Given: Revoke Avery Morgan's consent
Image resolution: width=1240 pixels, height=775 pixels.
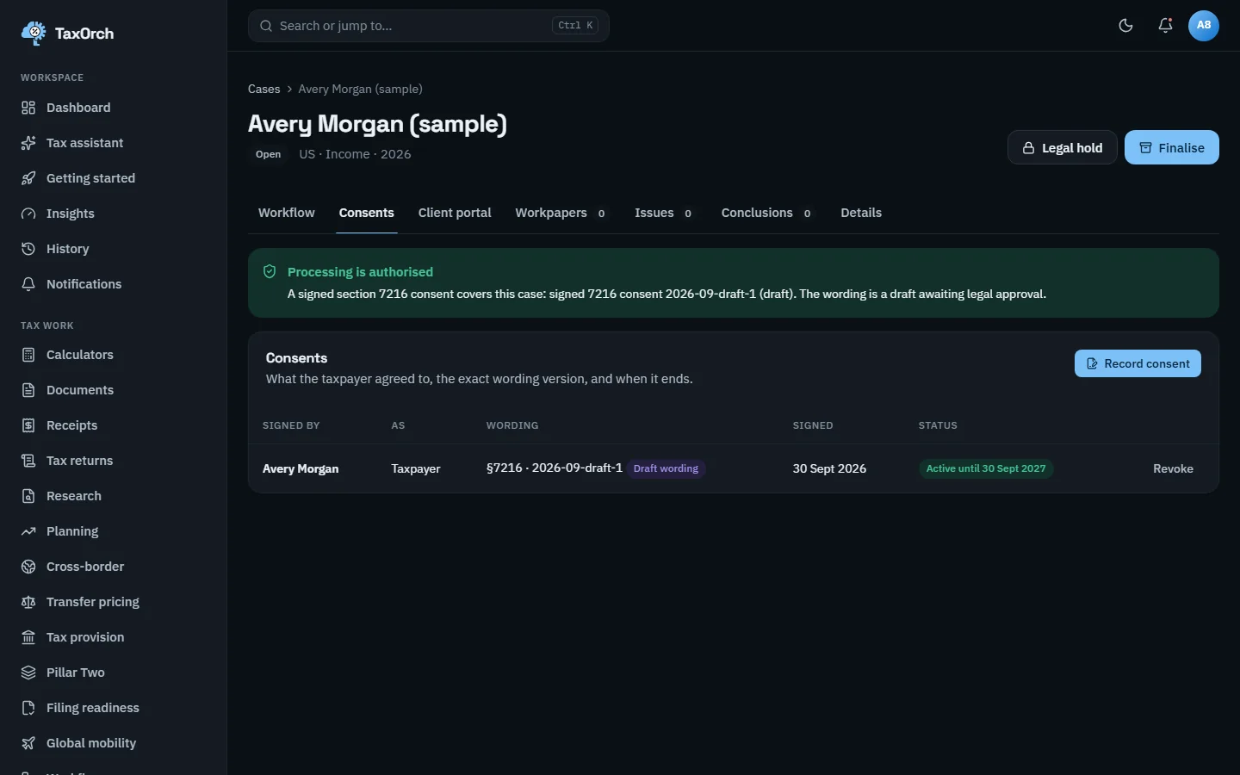Looking at the screenshot, I should tap(1173, 468).
